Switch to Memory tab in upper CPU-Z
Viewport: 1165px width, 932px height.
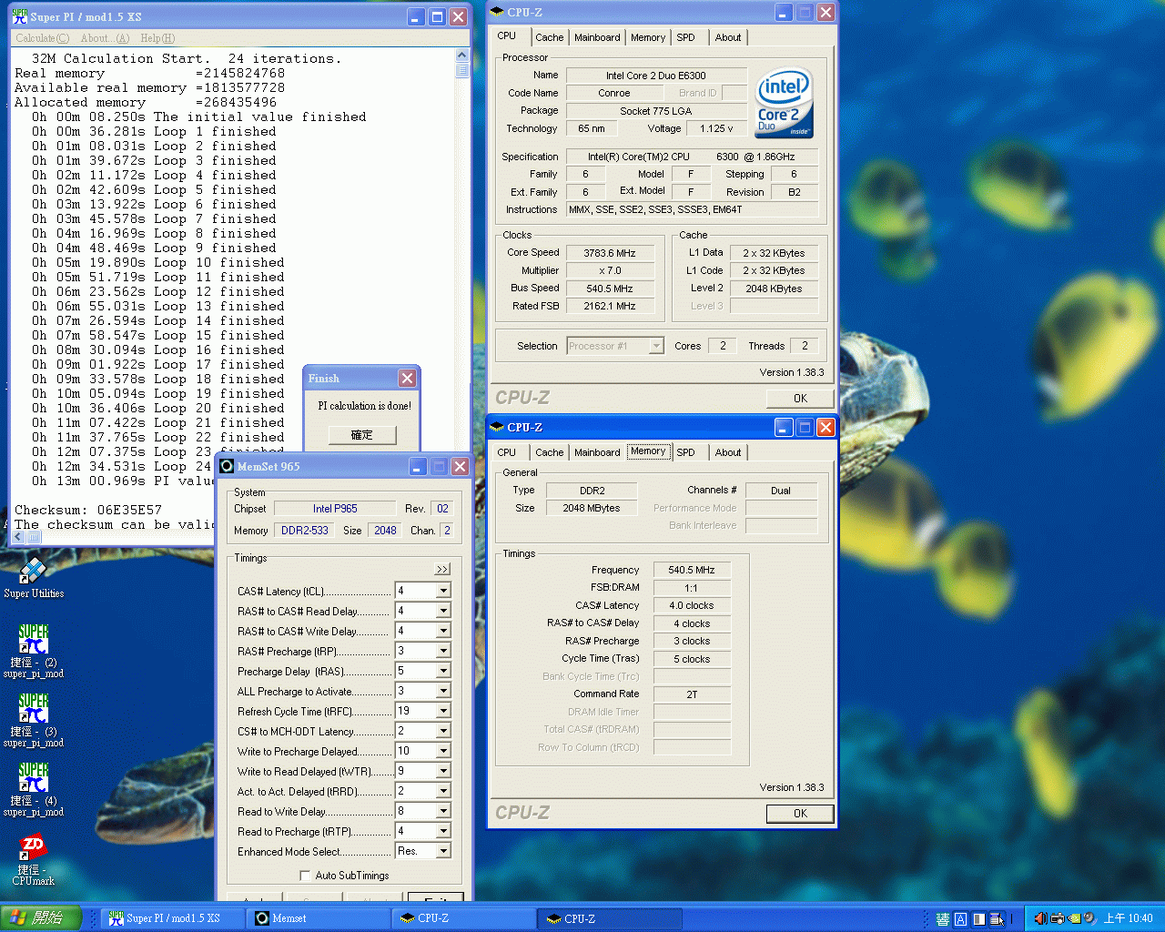pos(648,37)
